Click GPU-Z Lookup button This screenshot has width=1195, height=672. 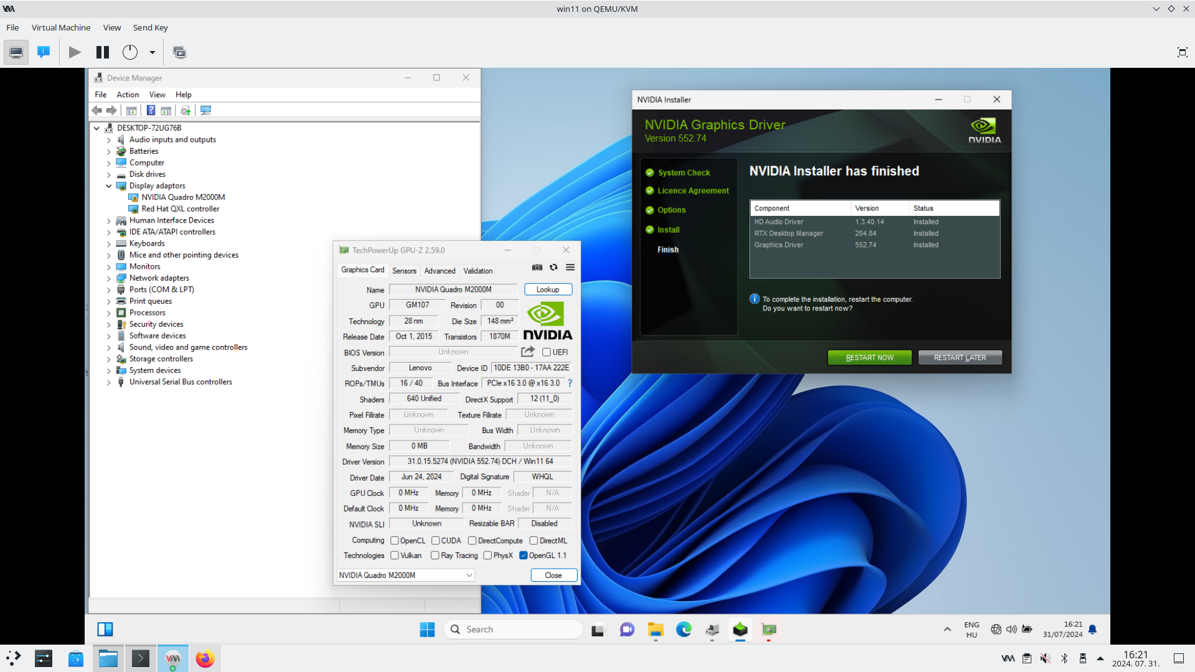pyautogui.click(x=548, y=289)
